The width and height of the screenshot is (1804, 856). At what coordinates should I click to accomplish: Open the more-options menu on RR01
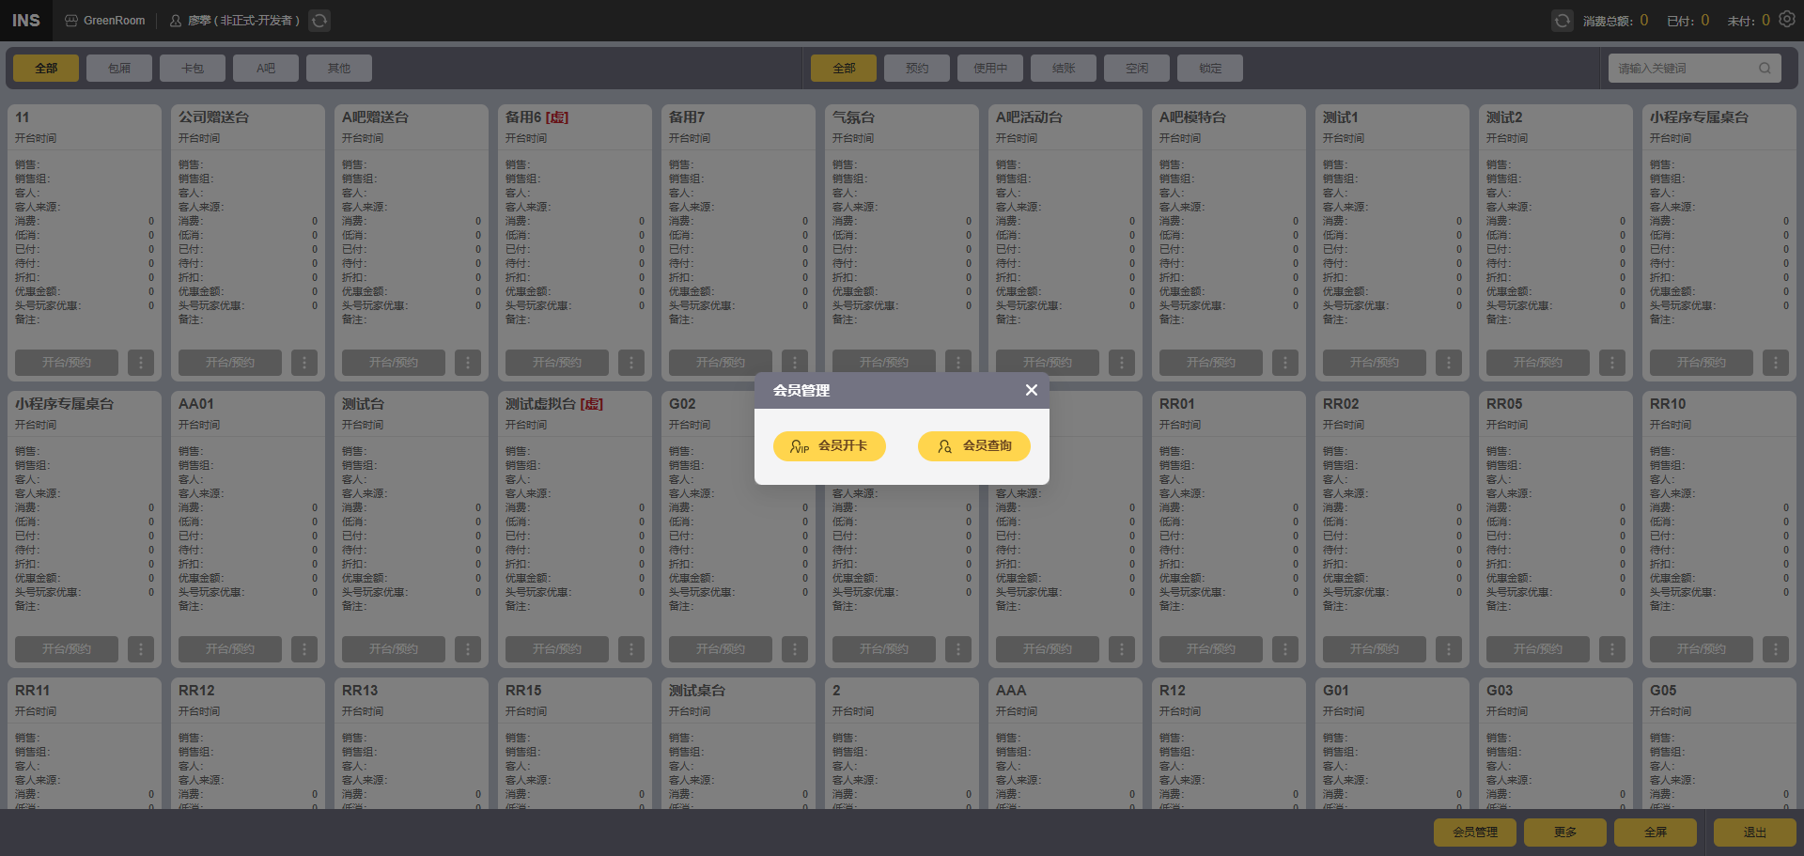pos(1285,648)
